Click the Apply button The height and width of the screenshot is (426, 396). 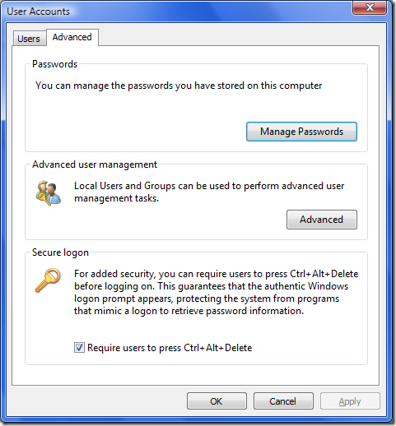tap(350, 401)
